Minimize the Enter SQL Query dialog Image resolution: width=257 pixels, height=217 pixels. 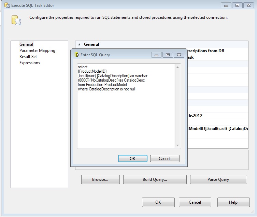[x=156, y=55]
